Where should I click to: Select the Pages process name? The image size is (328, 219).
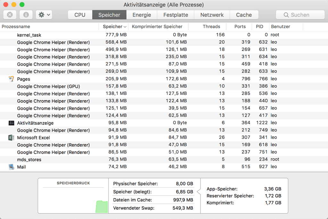coord(23,79)
